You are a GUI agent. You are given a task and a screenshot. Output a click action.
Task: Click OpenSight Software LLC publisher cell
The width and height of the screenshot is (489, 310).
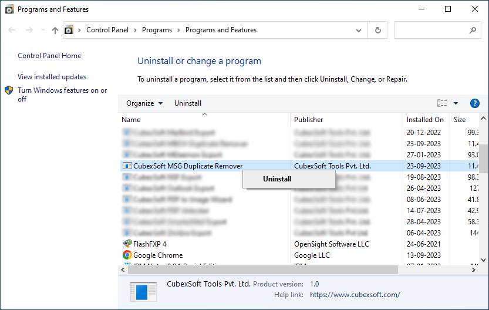pos(332,244)
